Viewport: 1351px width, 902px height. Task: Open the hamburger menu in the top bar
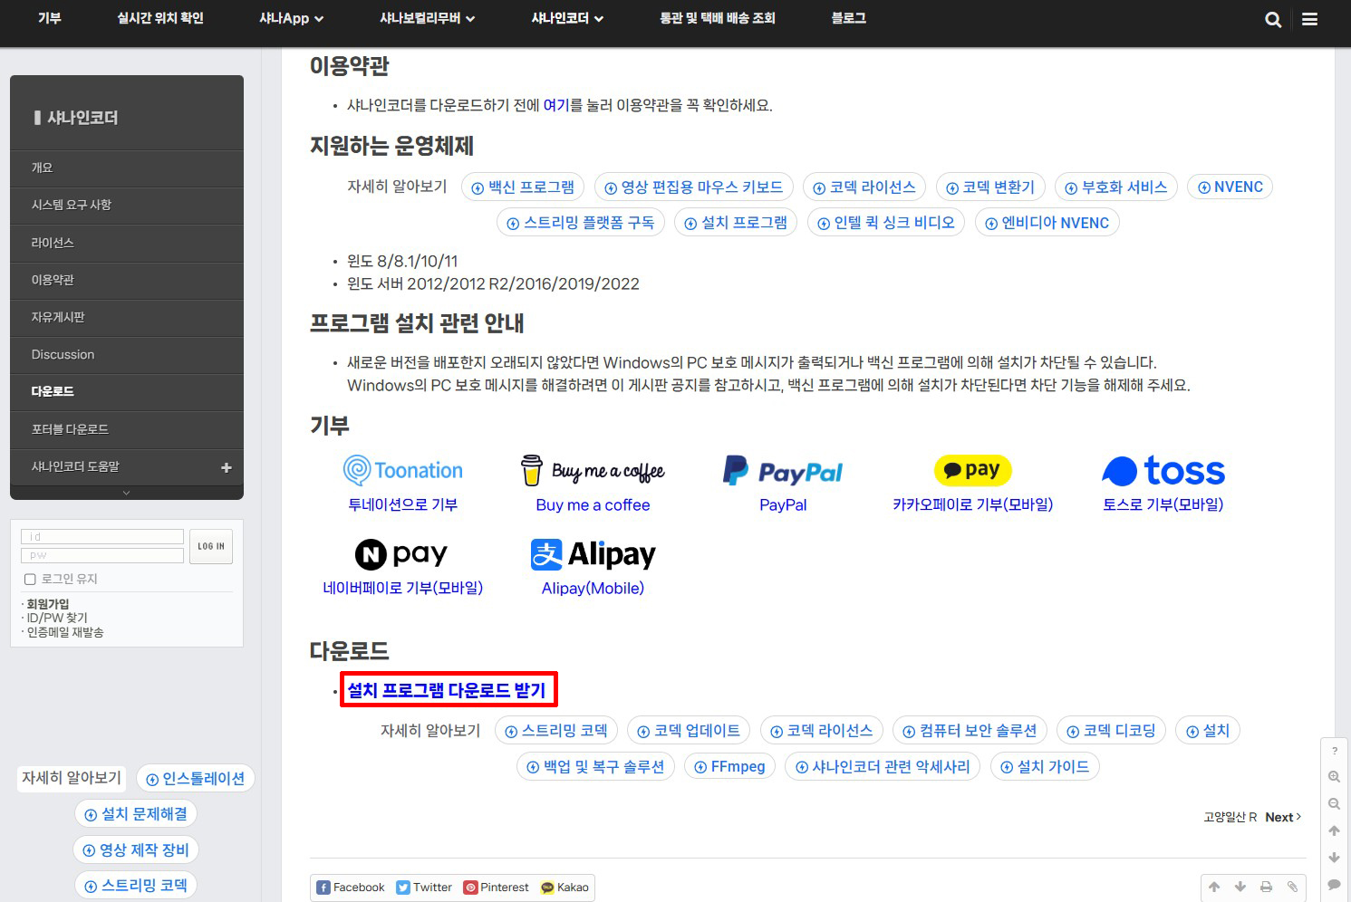click(x=1309, y=19)
